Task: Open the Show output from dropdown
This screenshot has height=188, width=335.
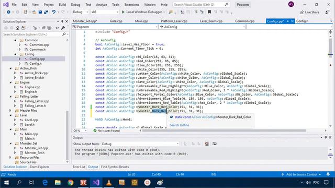Action: [x=140, y=144]
